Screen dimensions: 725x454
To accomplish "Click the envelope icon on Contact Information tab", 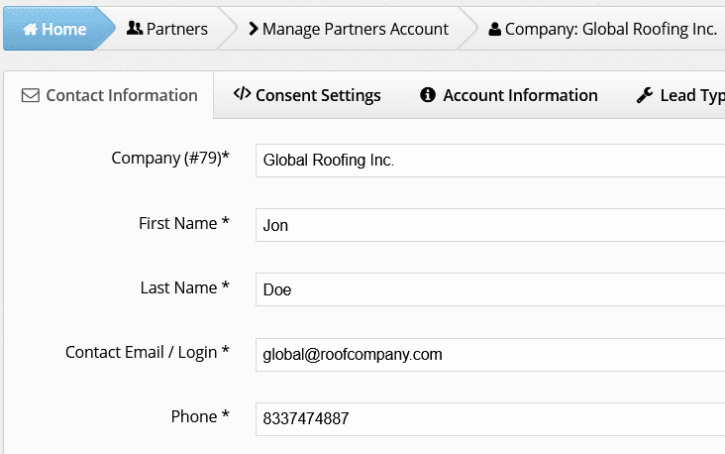I will tap(31, 95).
